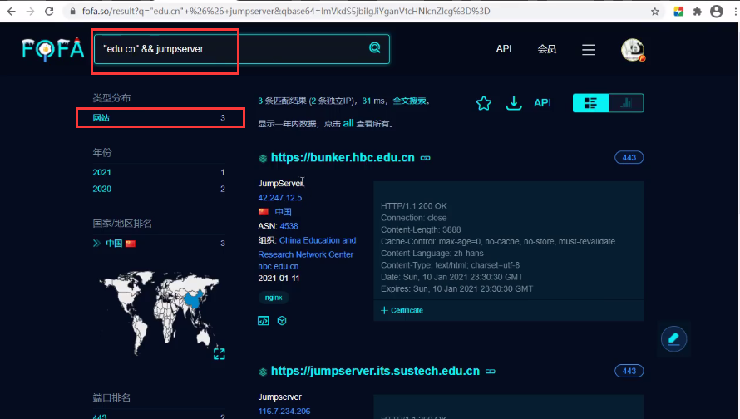Click IP address 42.247.12.5
This screenshot has width=740, height=419.
[280, 198]
